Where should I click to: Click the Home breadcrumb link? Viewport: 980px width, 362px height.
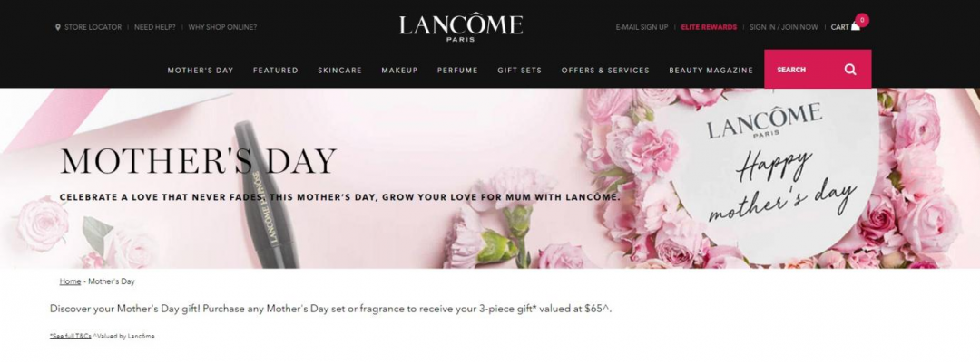(70, 281)
